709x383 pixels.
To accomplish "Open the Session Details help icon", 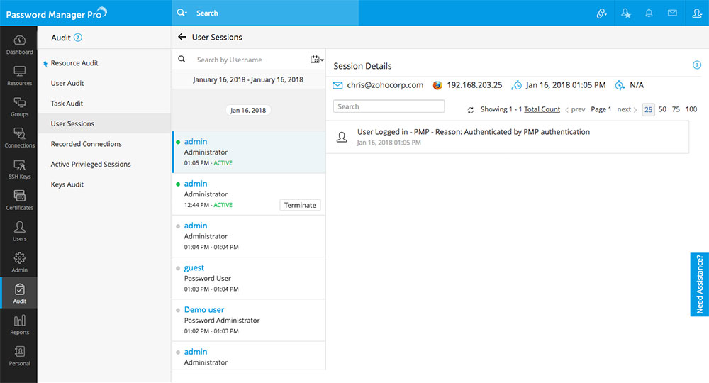I will pyautogui.click(x=696, y=65).
